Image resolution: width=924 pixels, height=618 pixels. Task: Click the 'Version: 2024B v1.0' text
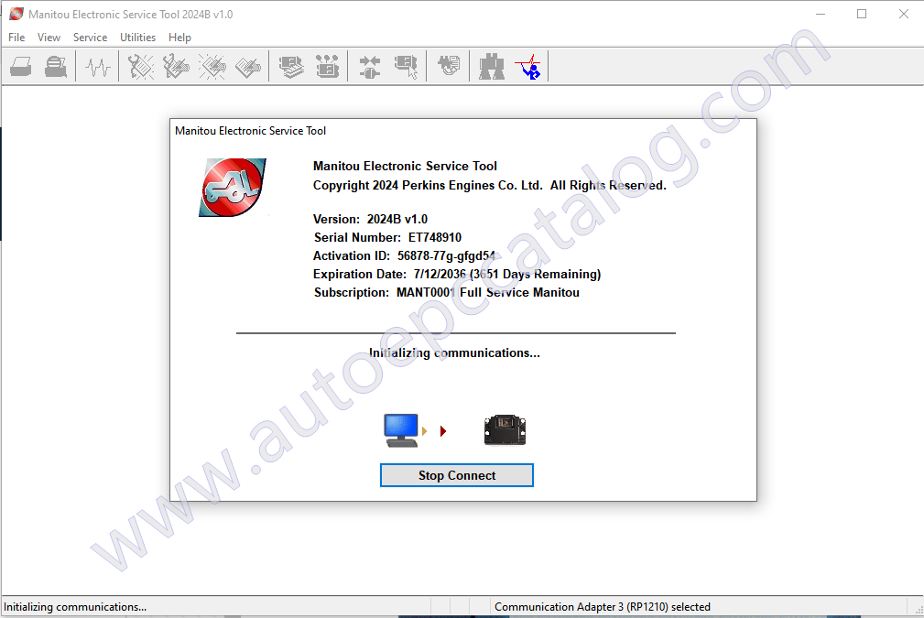pos(370,219)
